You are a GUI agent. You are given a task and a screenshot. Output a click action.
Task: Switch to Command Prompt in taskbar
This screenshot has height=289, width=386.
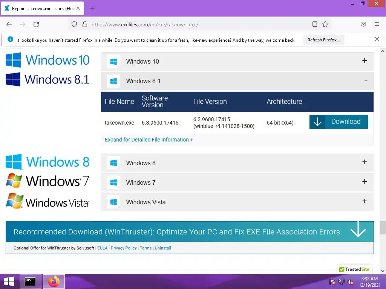[30, 281]
